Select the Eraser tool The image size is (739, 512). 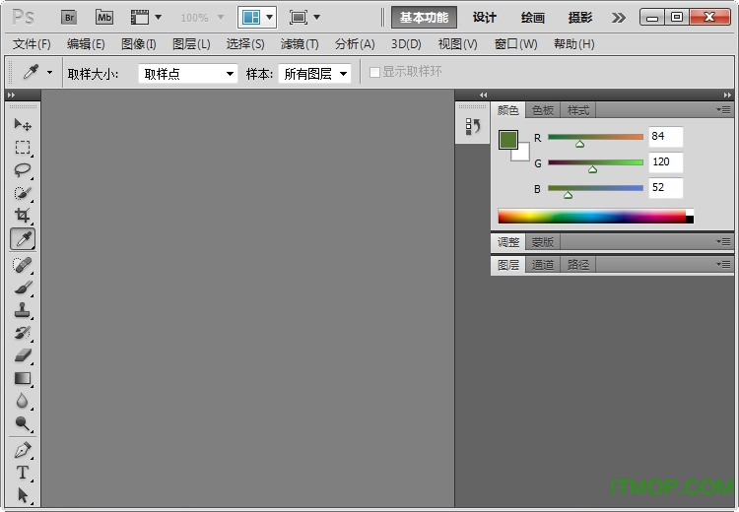[23, 355]
